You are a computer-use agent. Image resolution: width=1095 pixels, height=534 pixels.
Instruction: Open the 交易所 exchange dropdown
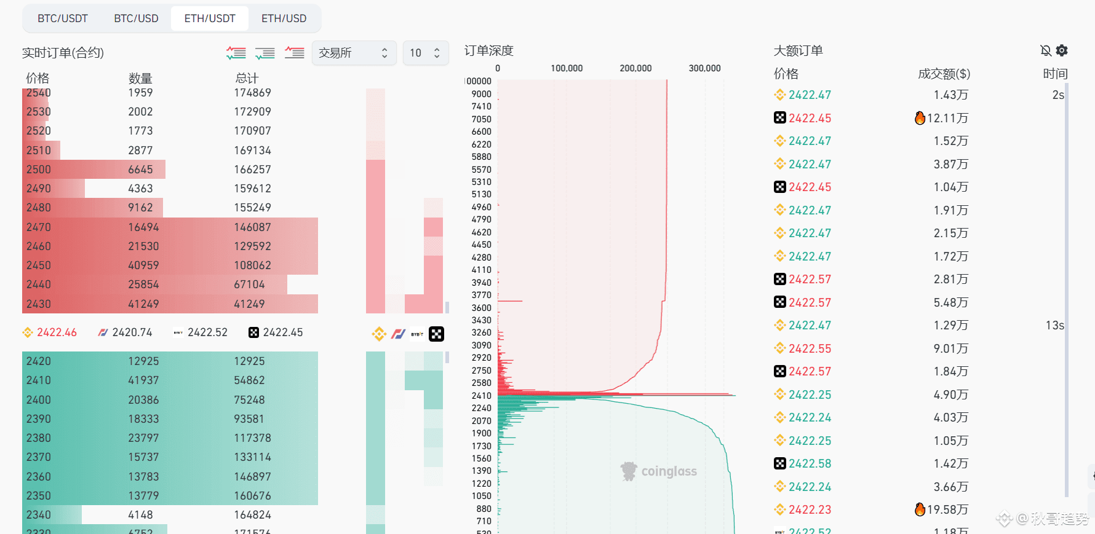pyautogui.click(x=354, y=53)
